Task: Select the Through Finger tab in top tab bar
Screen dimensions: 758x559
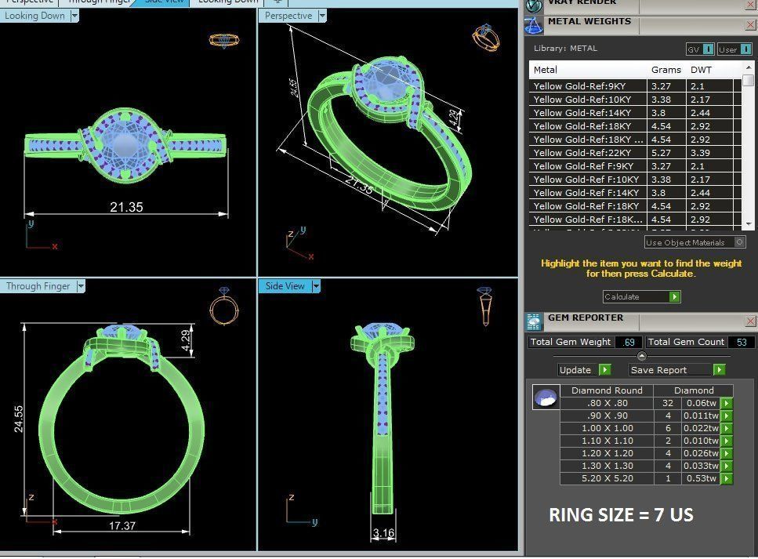Action: click(99, 2)
